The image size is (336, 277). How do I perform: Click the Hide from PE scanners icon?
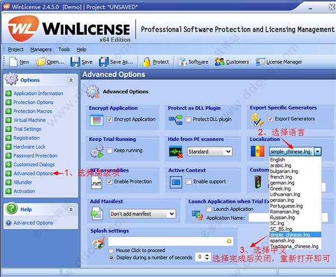click(176, 151)
